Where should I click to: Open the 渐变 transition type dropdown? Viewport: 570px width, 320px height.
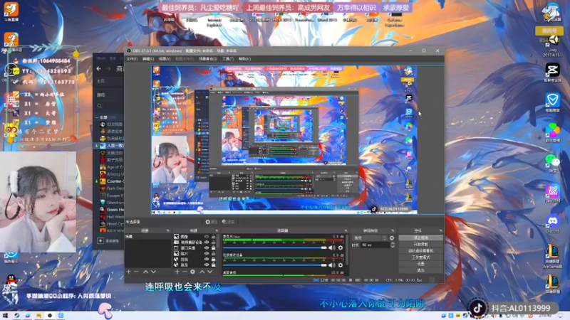tap(370, 238)
